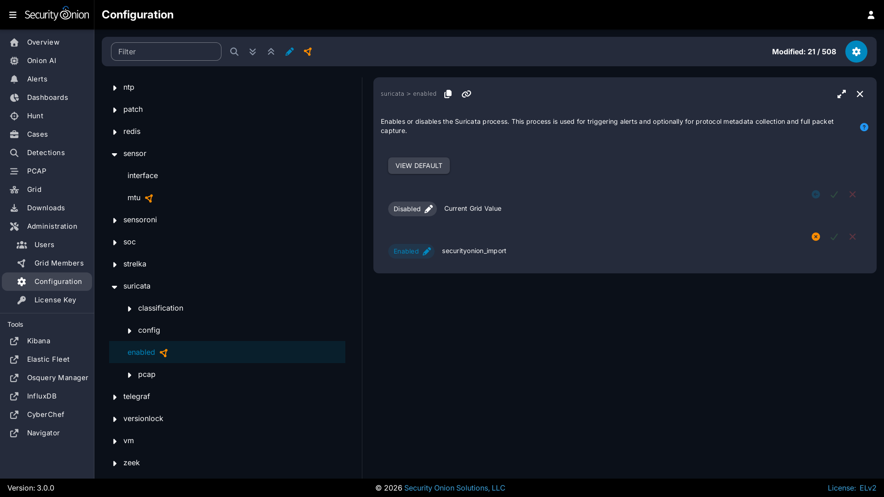Image resolution: width=884 pixels, height=497 pixels.
Task: Click the orange node filter icon in toolbar
Action: pos(308,52)
